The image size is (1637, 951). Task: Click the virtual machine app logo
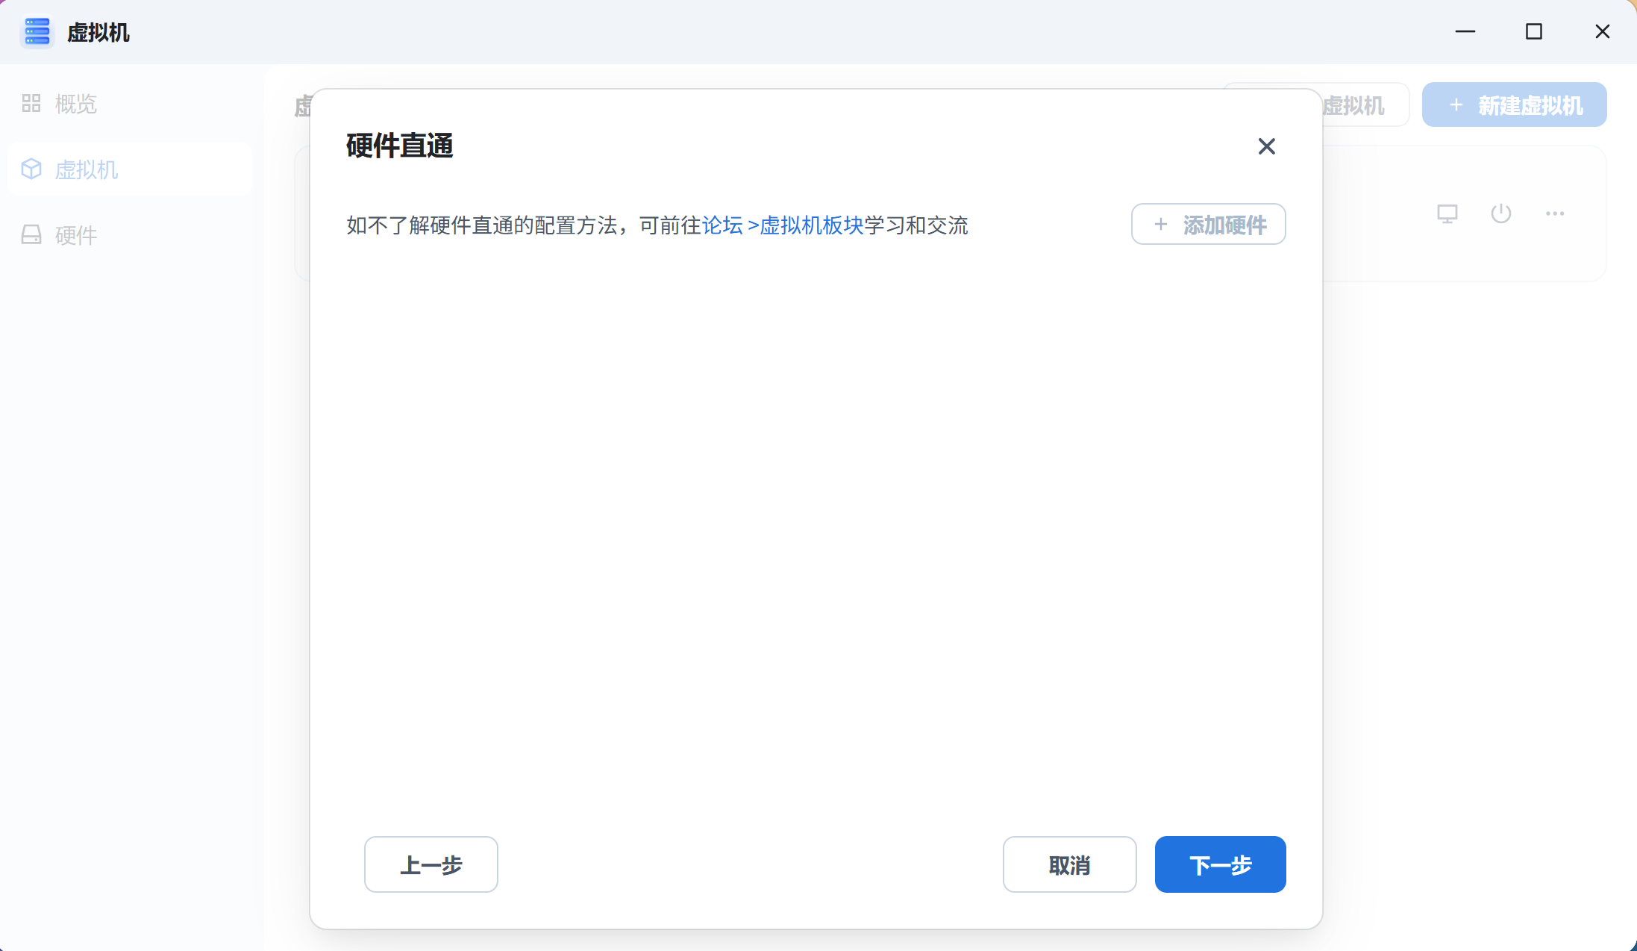point(37,32)
